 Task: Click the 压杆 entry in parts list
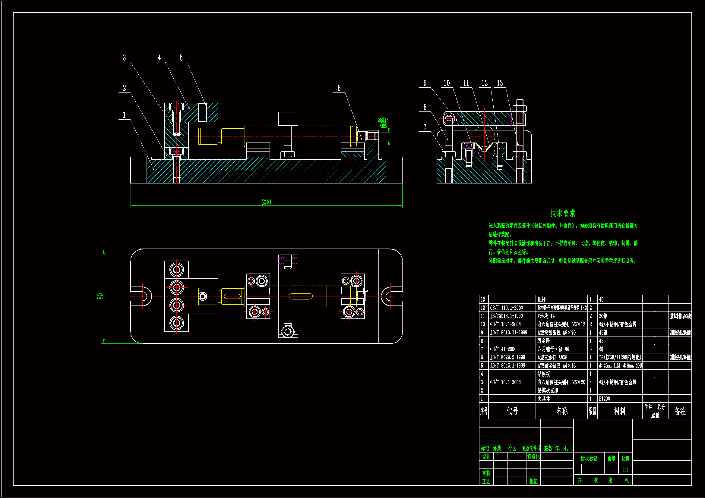pos(542,299)
